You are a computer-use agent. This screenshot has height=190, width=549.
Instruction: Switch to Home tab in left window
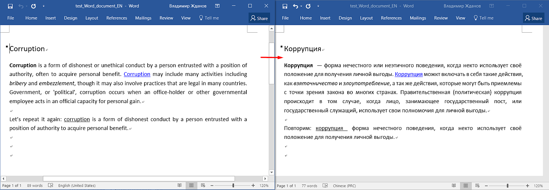click(x=31, y=18)
